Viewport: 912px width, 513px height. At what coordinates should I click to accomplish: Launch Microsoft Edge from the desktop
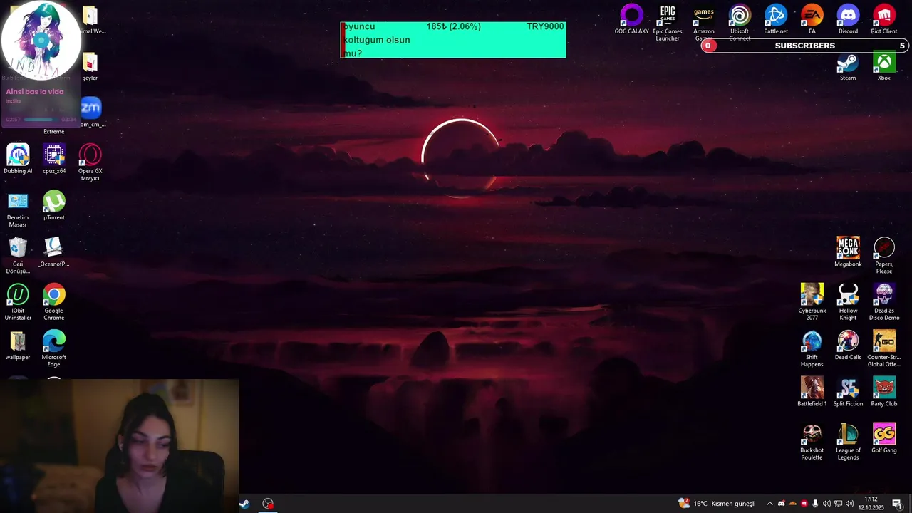54,349
